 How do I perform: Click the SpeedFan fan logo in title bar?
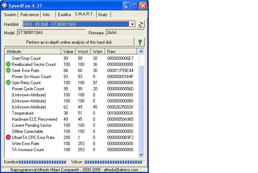click(x=4, y=6)
